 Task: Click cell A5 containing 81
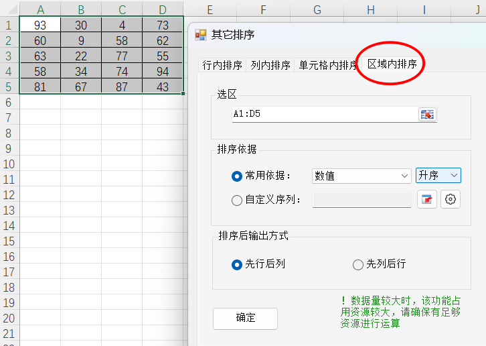point(40,86)
